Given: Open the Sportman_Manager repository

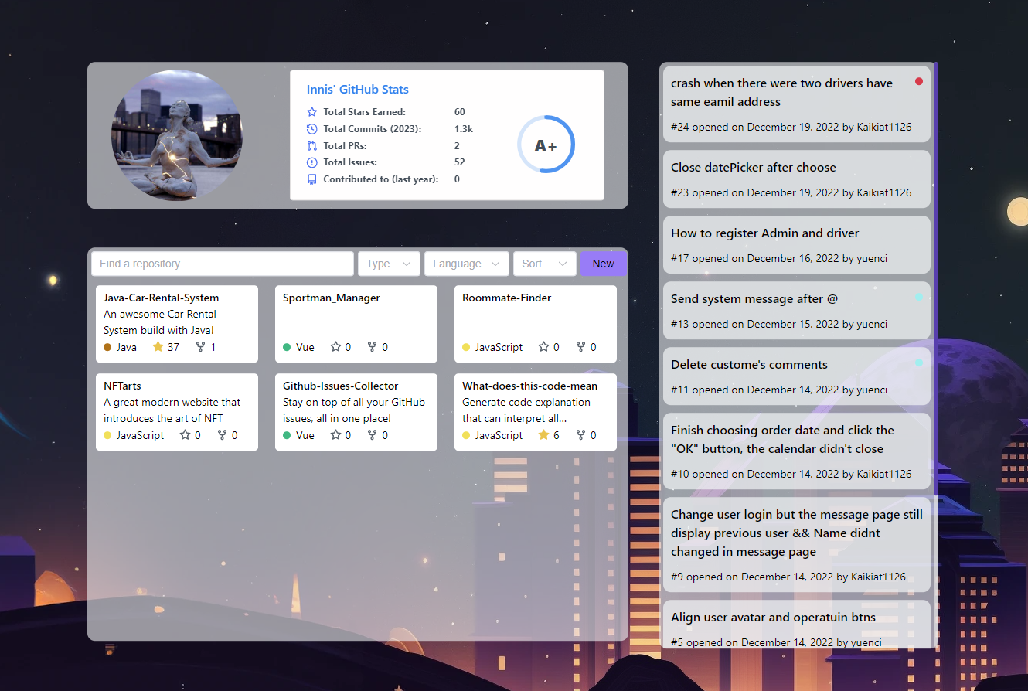Looking at the screenshot, I should (332, 298).
